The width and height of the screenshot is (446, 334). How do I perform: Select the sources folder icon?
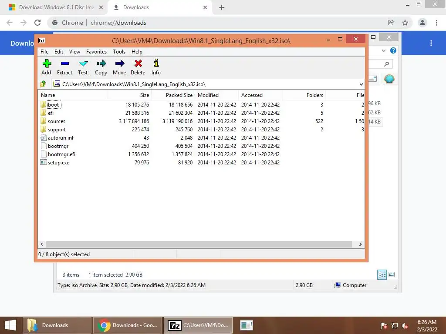pos(43,121)
